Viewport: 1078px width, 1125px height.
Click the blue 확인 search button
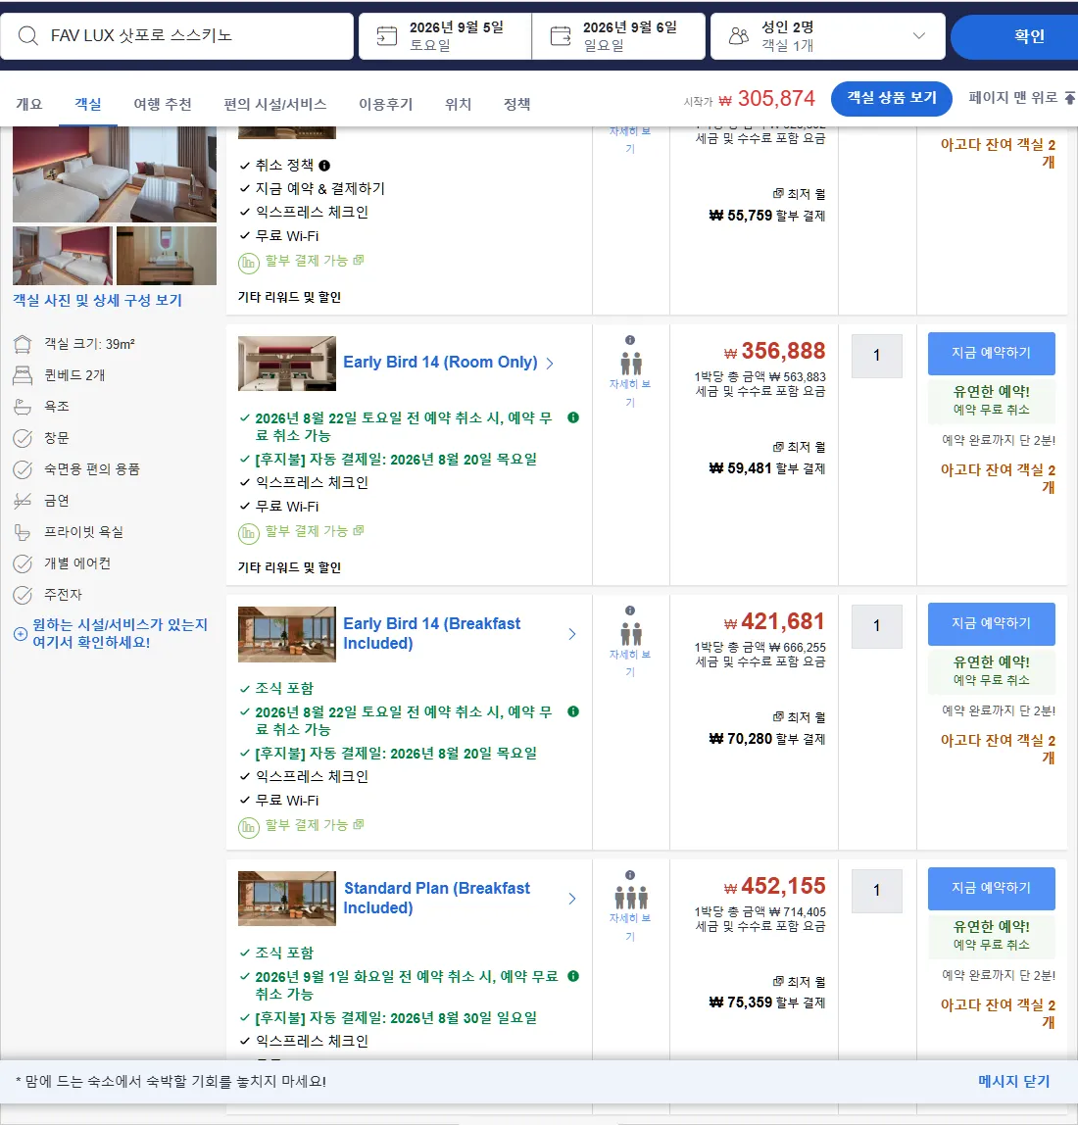(x=1014, y=36)
